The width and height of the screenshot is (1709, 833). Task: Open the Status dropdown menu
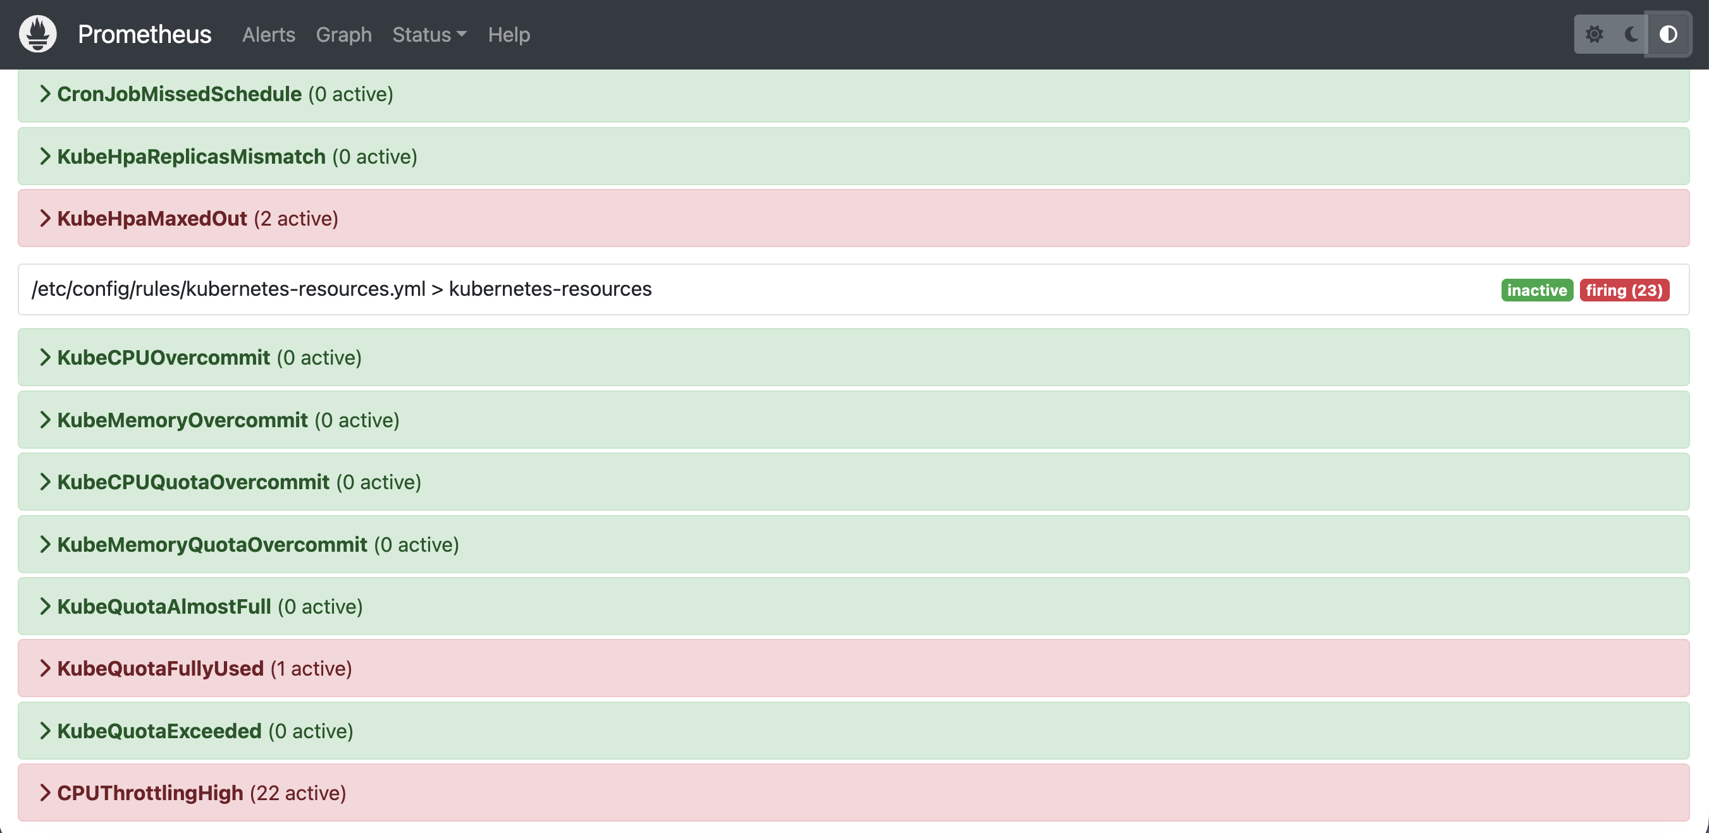click(x=429, y=35)
